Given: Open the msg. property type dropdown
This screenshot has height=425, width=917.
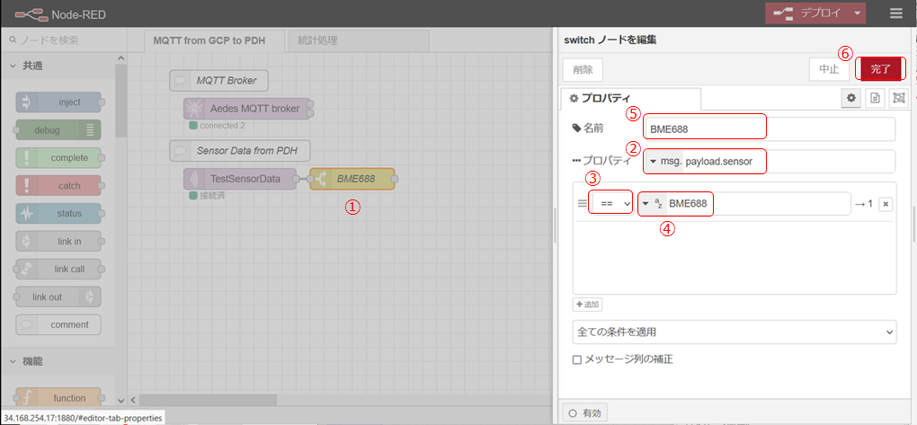Looking at the screenshot, I should pyautogui.click(x=665, y=162).
